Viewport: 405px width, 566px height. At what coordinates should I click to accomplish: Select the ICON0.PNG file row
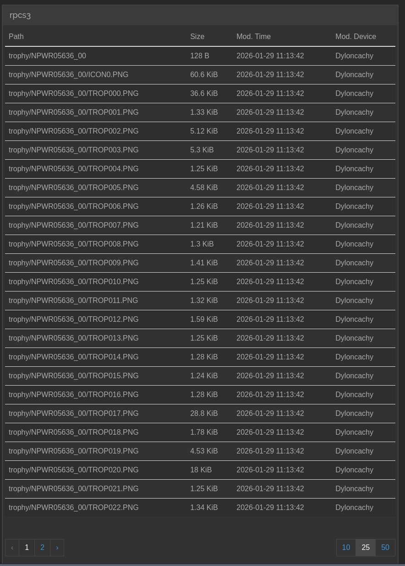(68, 74)
